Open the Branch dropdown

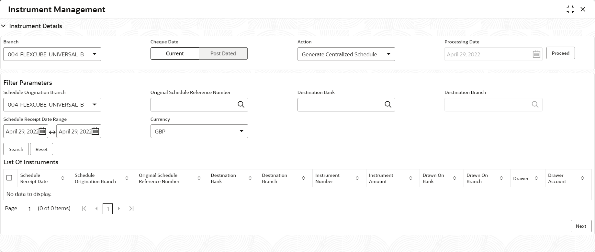[94, 54]
